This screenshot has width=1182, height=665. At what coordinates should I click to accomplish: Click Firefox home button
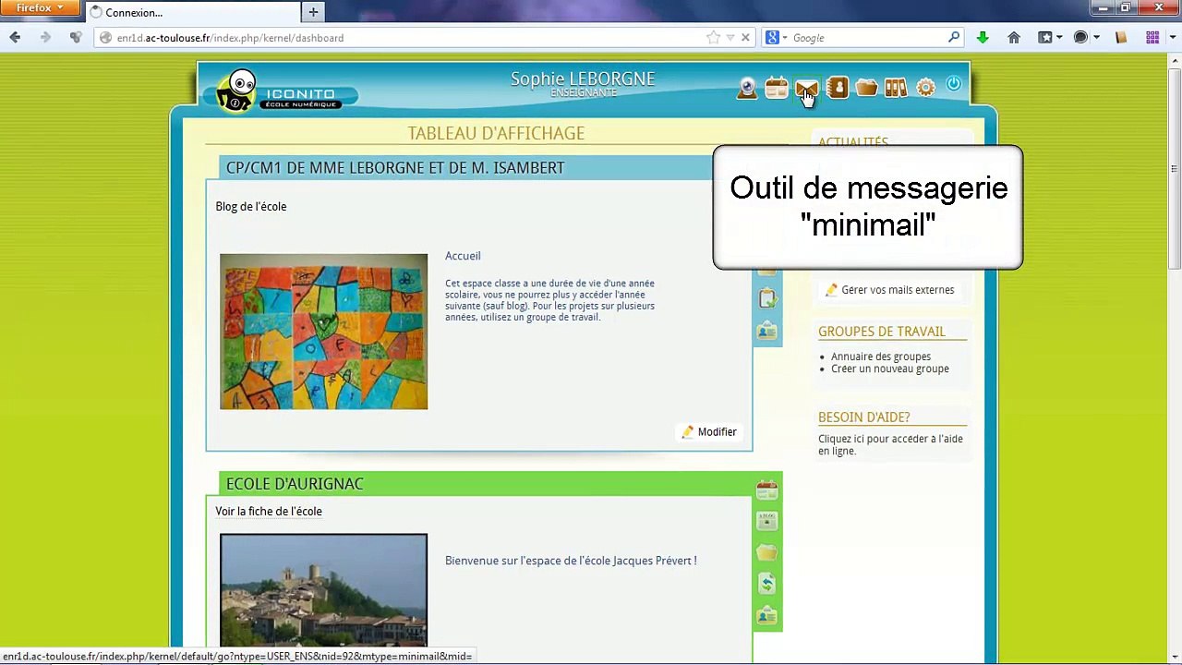coord(1014,38)
